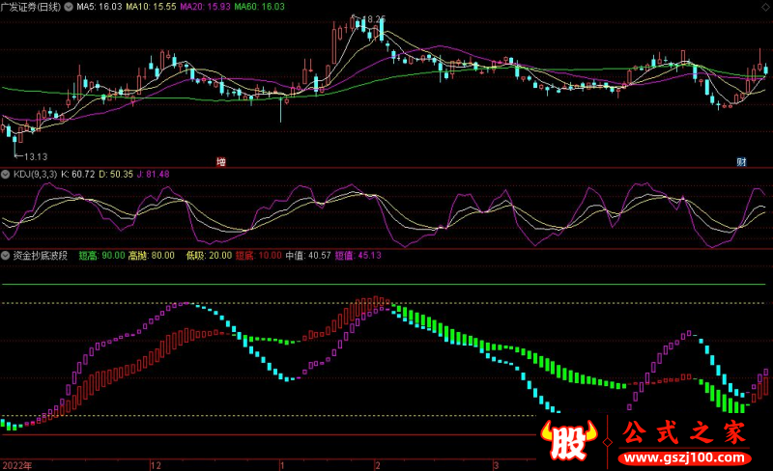Expand the KDJ(9,3,3) indicator menu circle
Viewport: 773px width, 471px height.
[6, 175]
